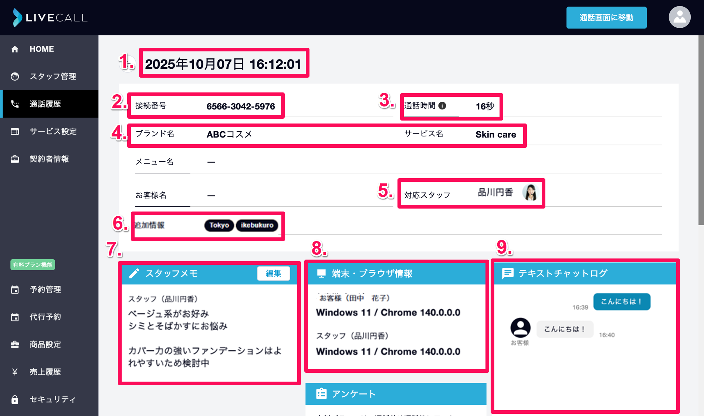
Task: Open the user profile avatar menu
Action: click(680, 17)
